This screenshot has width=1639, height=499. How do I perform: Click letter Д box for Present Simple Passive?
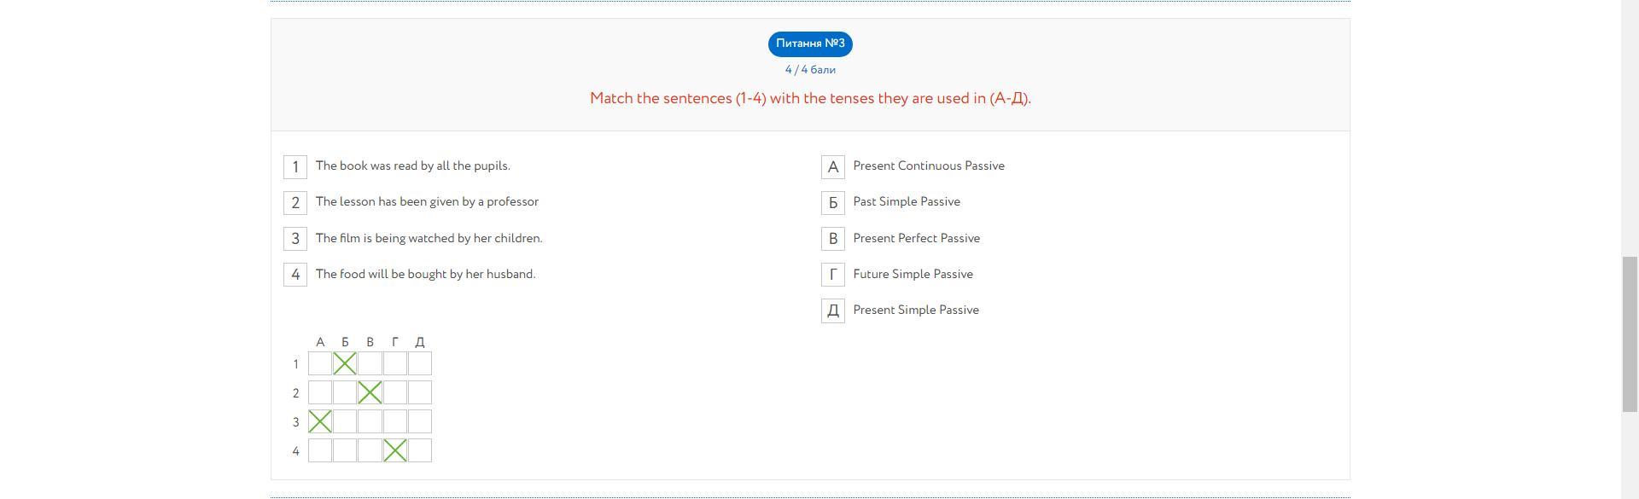(833, 310)
